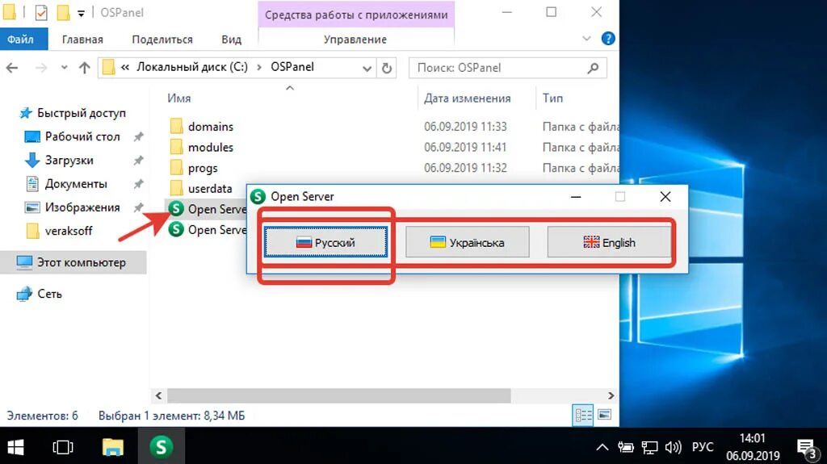Click properties checkmark icon in title bar

tap(40, 12)
